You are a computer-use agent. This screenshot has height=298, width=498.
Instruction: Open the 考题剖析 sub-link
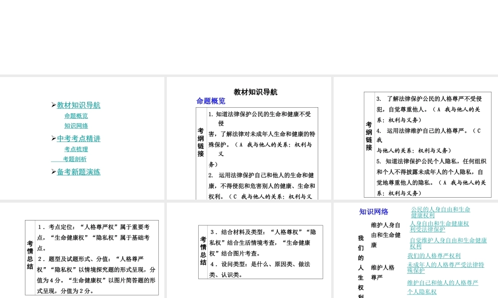point(75,159)
